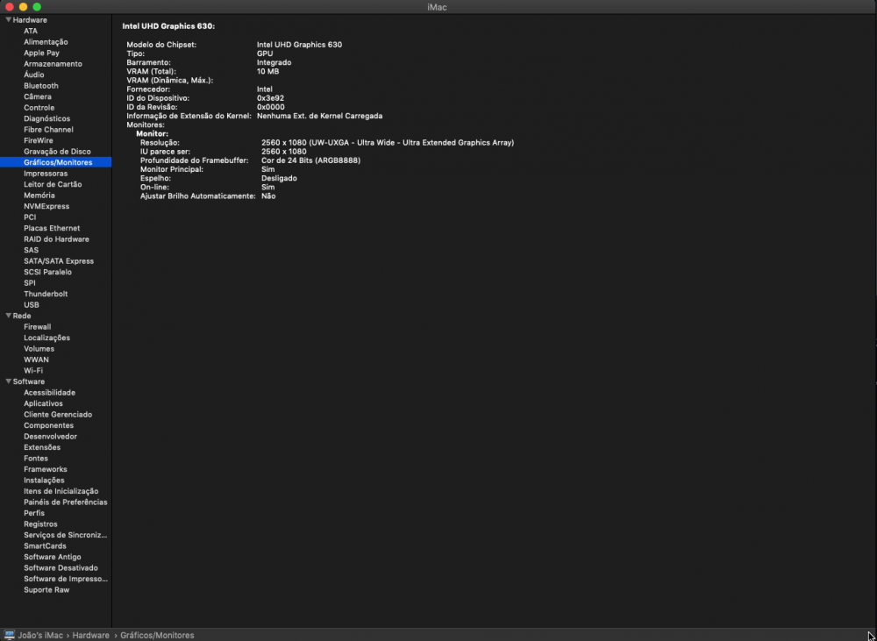Open Thunderbolt in the sidebar

pyautogui.click(x=46, y=294)
